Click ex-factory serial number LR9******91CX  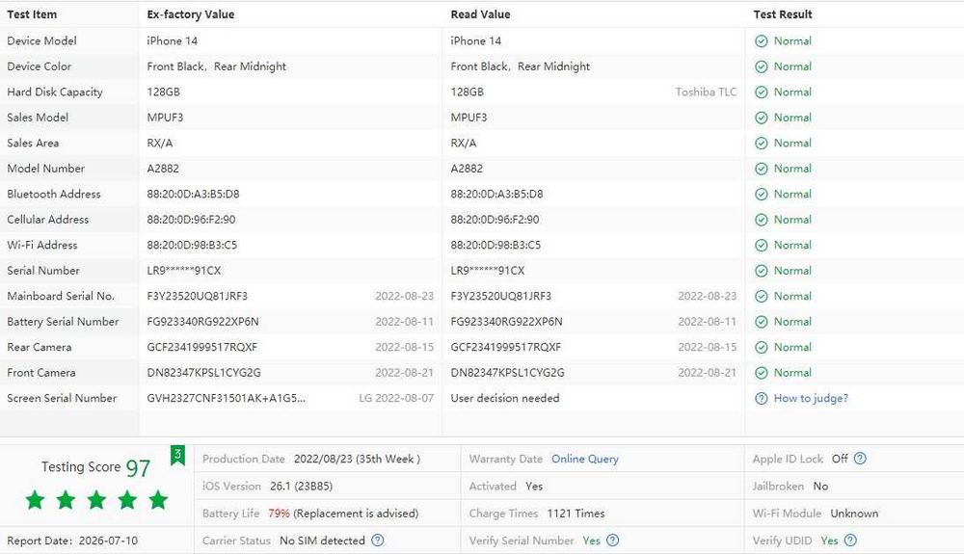[x=184, y=270]
